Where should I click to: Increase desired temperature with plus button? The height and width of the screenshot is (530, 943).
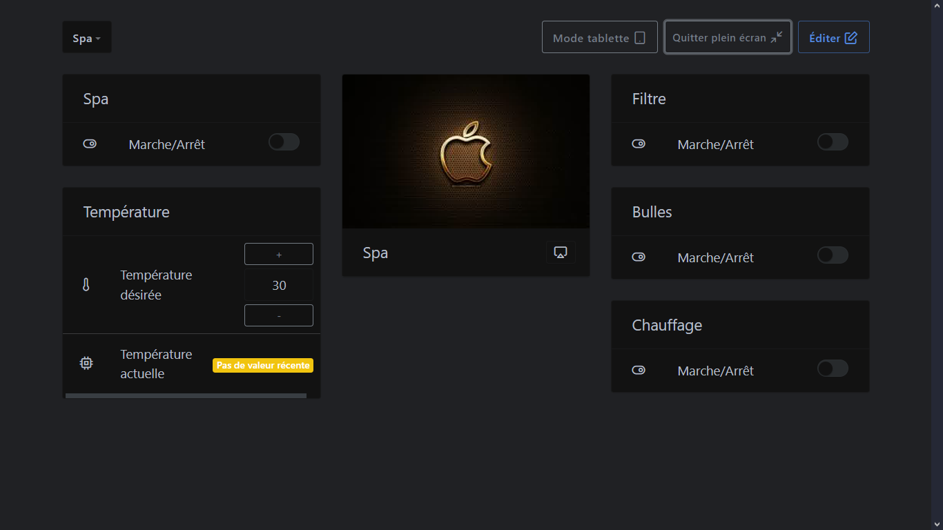[x=279, y=254]
